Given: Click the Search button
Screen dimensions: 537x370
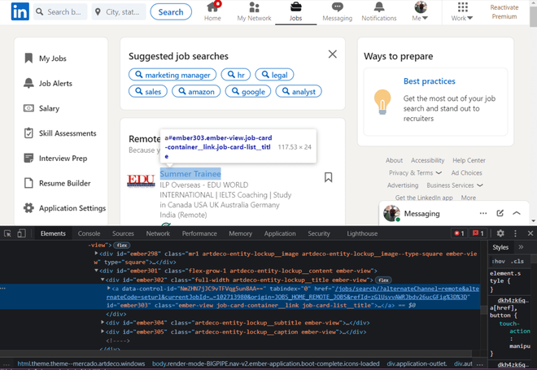Looking at the screenshot, I should coord(171,12).
